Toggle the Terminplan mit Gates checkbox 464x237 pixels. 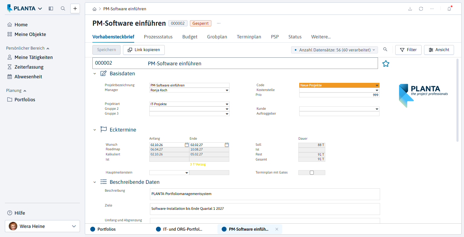312,173
